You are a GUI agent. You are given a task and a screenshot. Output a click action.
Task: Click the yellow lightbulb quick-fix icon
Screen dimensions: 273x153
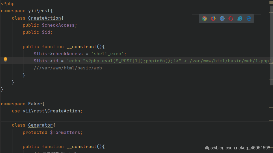[x=5, y=60]
